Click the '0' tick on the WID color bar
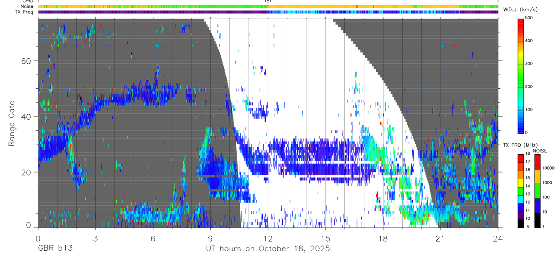560x258 pixels. click(527, 132)
